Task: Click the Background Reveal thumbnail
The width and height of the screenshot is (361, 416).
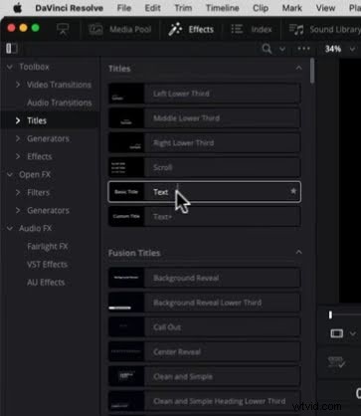Action: (x=126, y=278)
